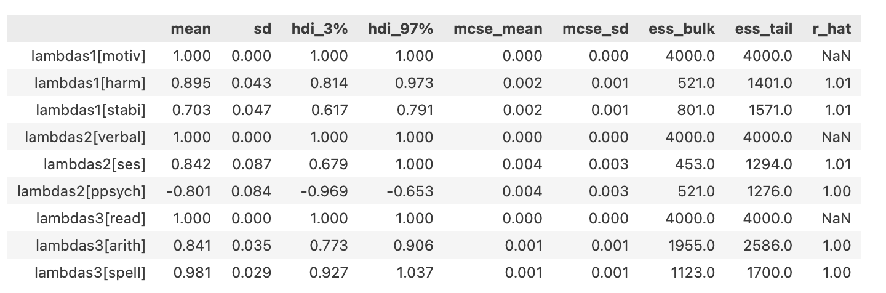Click the ess_bulk column header
The image size is (886, 293).
[682, 29]
